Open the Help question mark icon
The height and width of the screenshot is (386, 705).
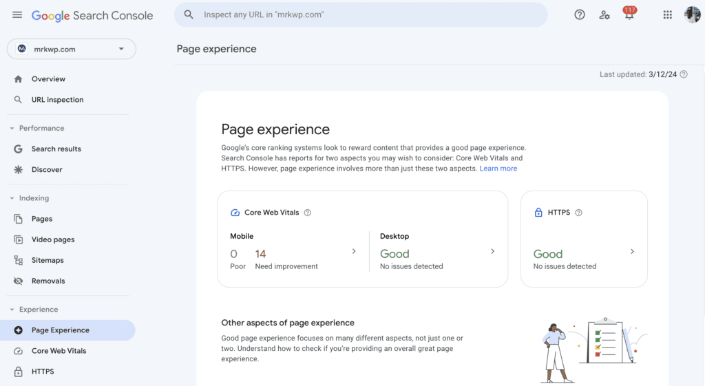[580, 15]
